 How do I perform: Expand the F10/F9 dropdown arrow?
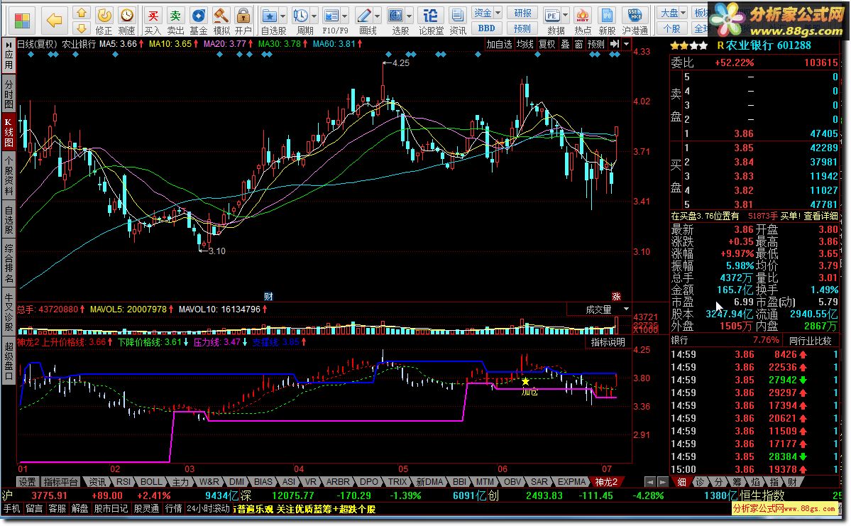click(344, 16)
